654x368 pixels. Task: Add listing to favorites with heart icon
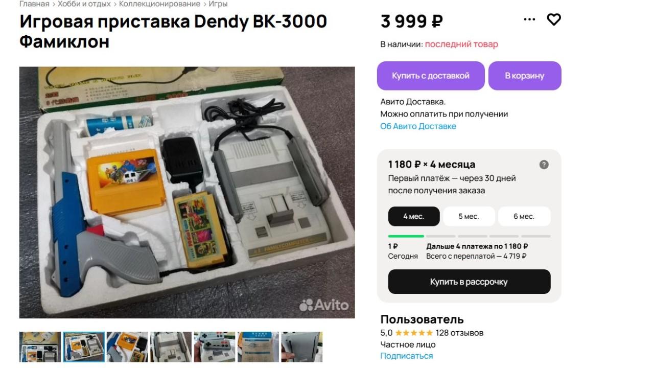pyautogui.click(x=554, y=19)
